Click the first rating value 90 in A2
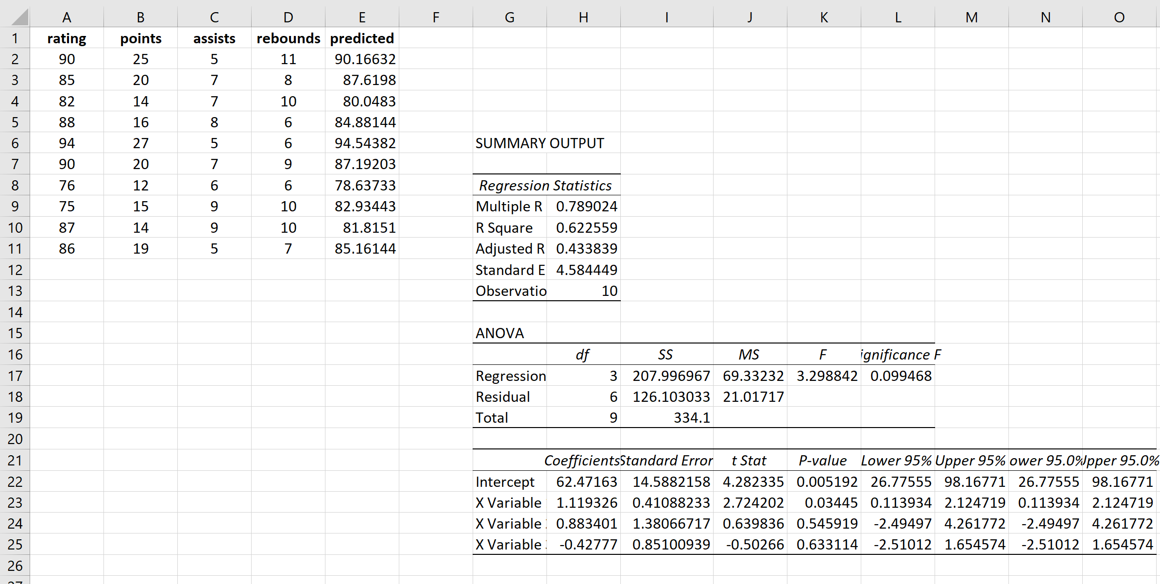 (67, 59)
